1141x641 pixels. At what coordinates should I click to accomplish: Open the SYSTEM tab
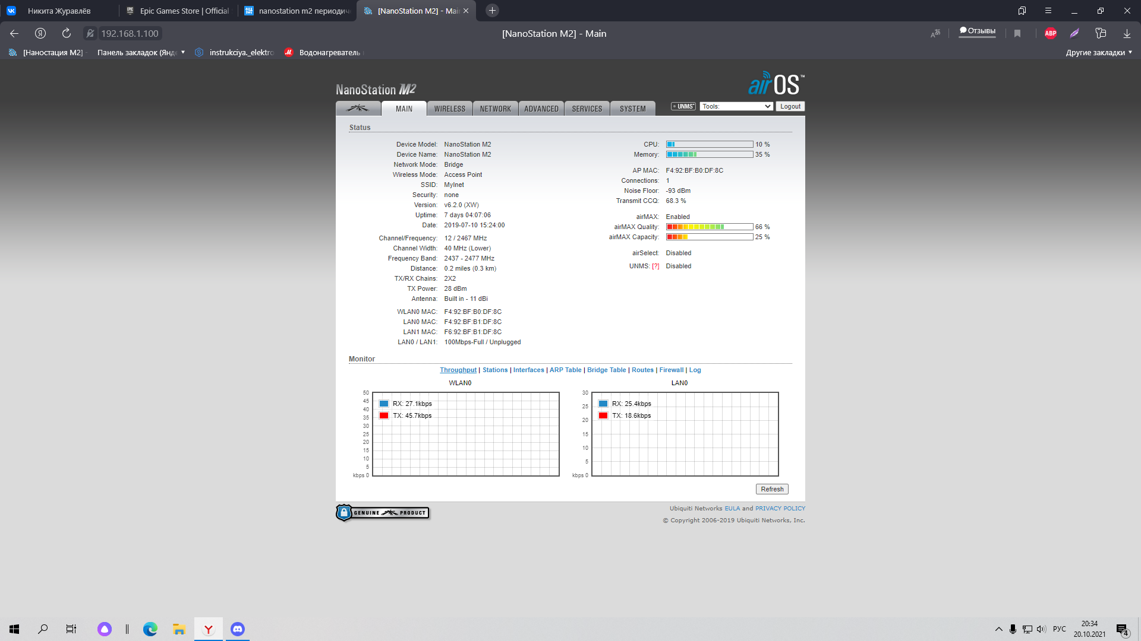pyautogui.click(x=633, y=109)
